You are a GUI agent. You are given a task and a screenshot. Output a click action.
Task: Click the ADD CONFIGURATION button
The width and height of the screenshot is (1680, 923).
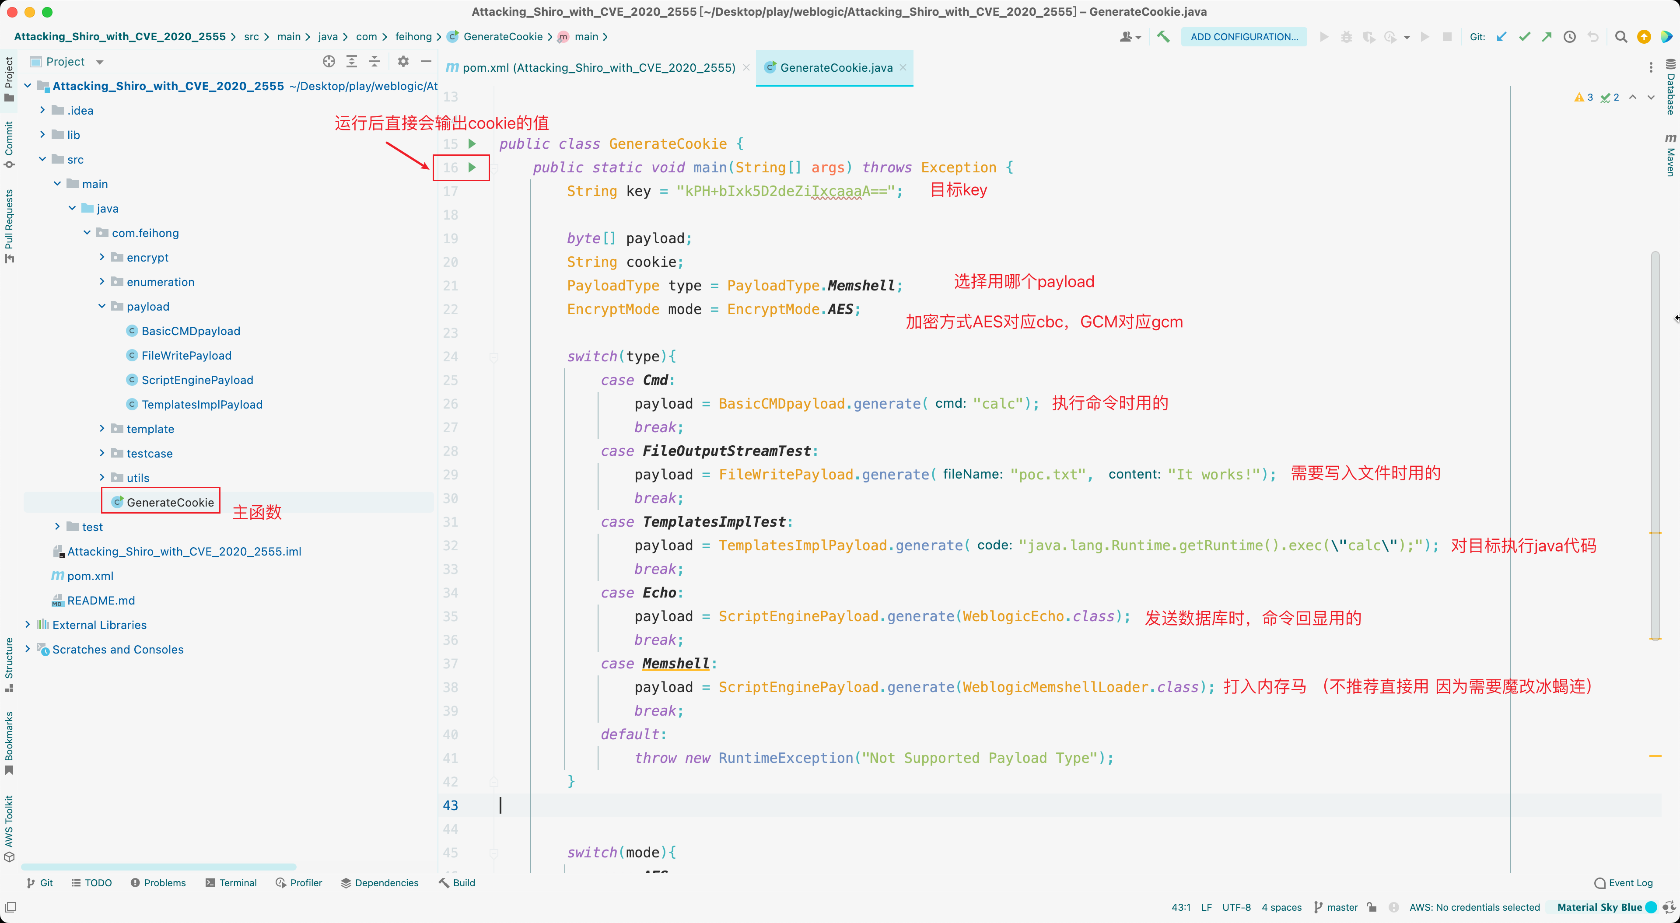1244,37
